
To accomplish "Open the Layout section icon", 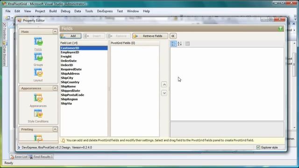I will (38, 73).
